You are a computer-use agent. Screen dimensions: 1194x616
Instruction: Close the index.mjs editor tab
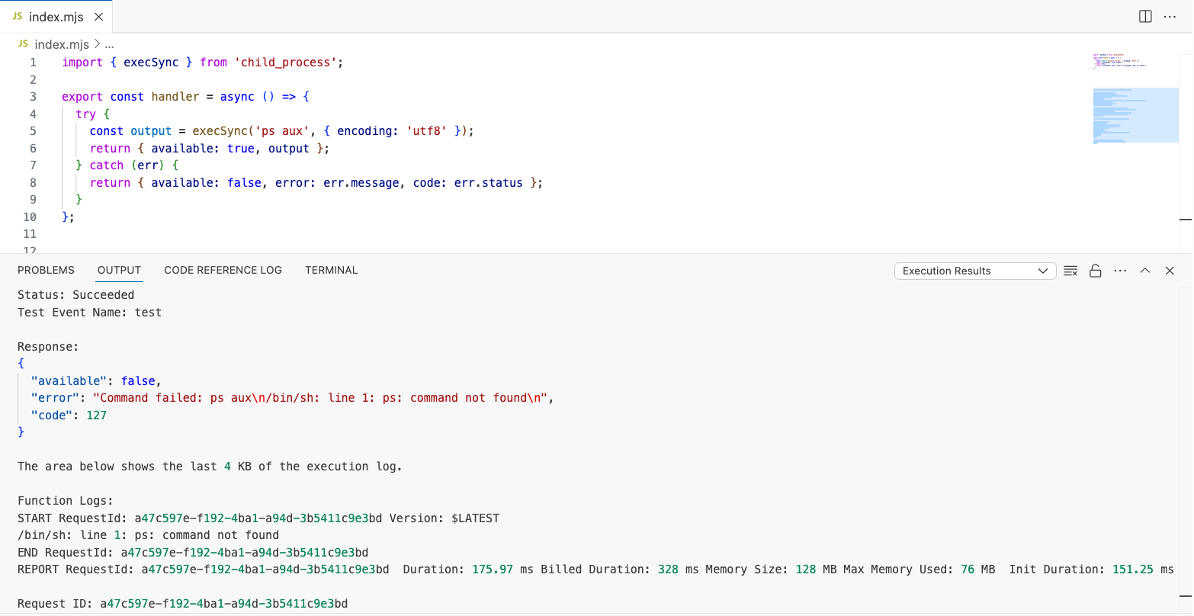coord(98,17)
